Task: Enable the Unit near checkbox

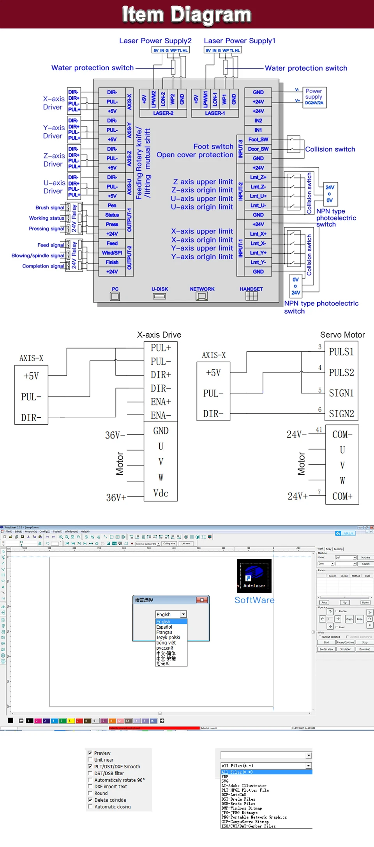Action: pos(90,760)
